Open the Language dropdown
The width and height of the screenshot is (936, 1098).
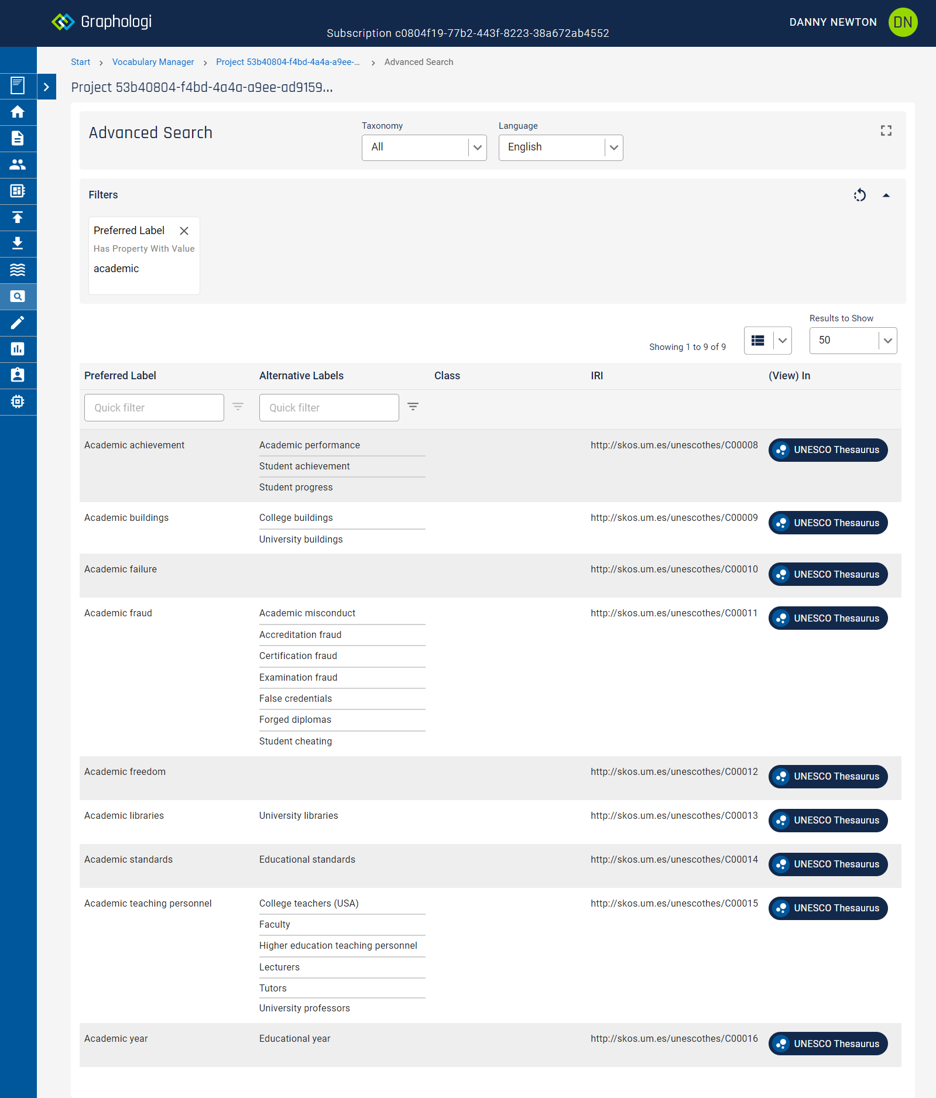561,147
